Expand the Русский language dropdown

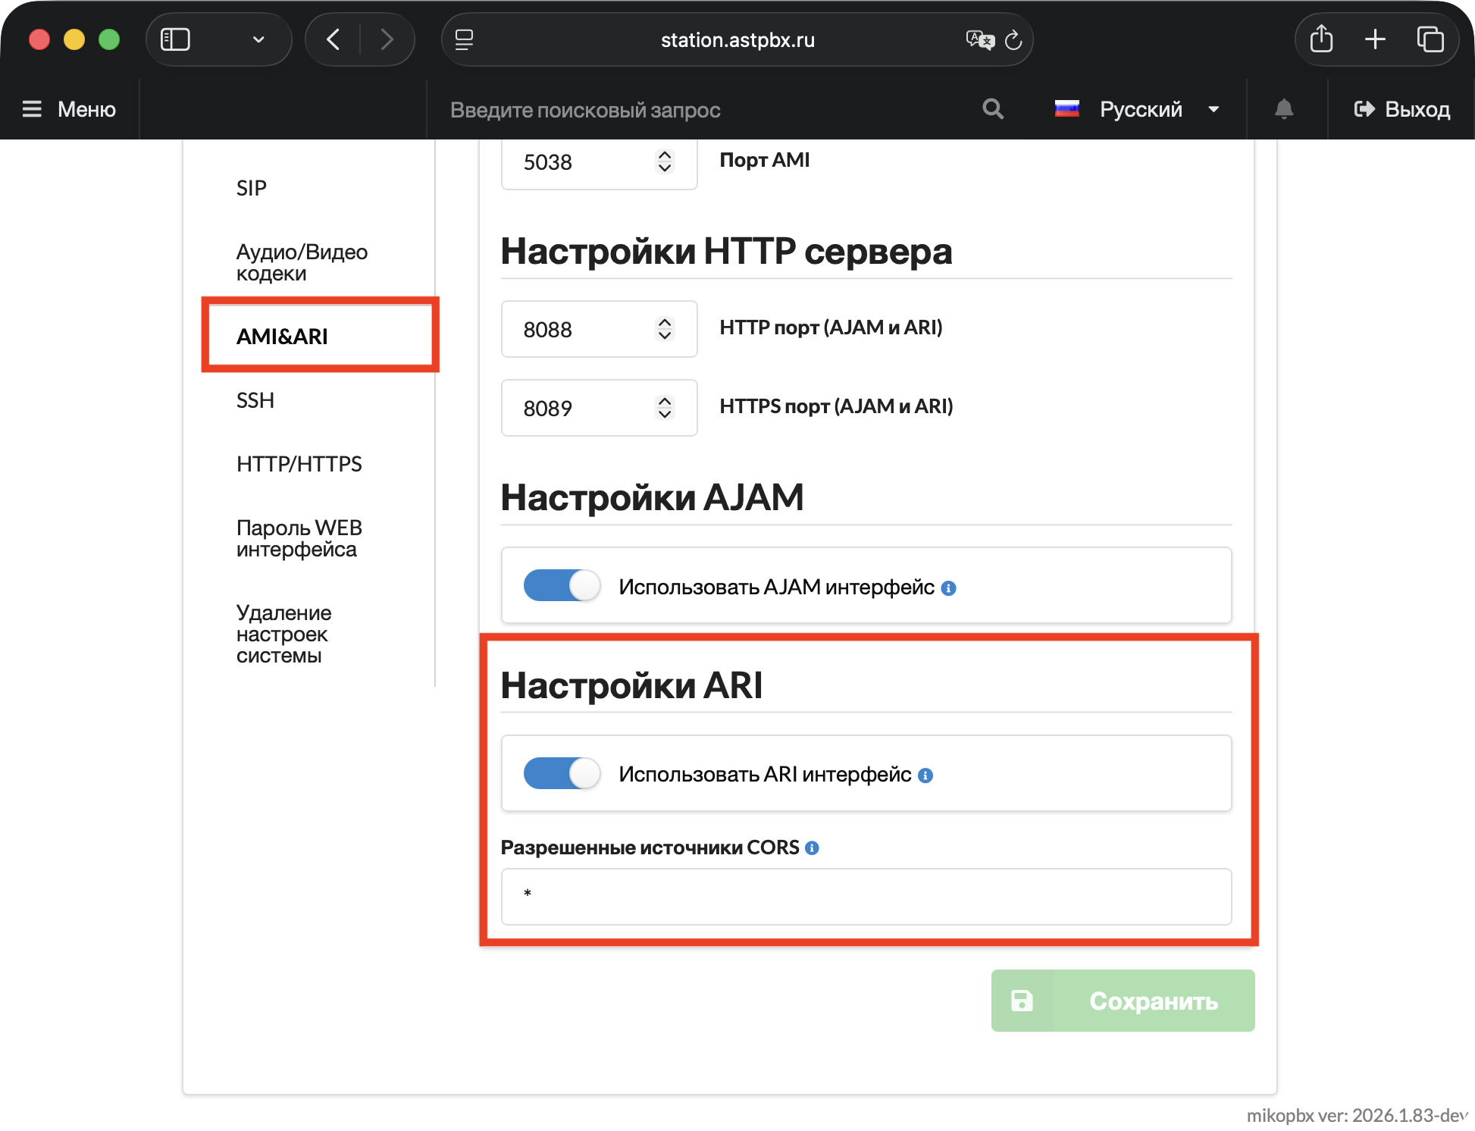coord(1140,109)
